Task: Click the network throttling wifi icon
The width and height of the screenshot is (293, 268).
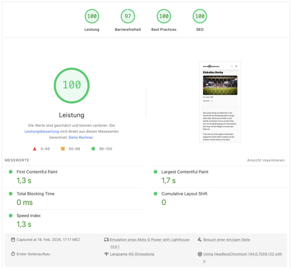Action: [106, 254]
